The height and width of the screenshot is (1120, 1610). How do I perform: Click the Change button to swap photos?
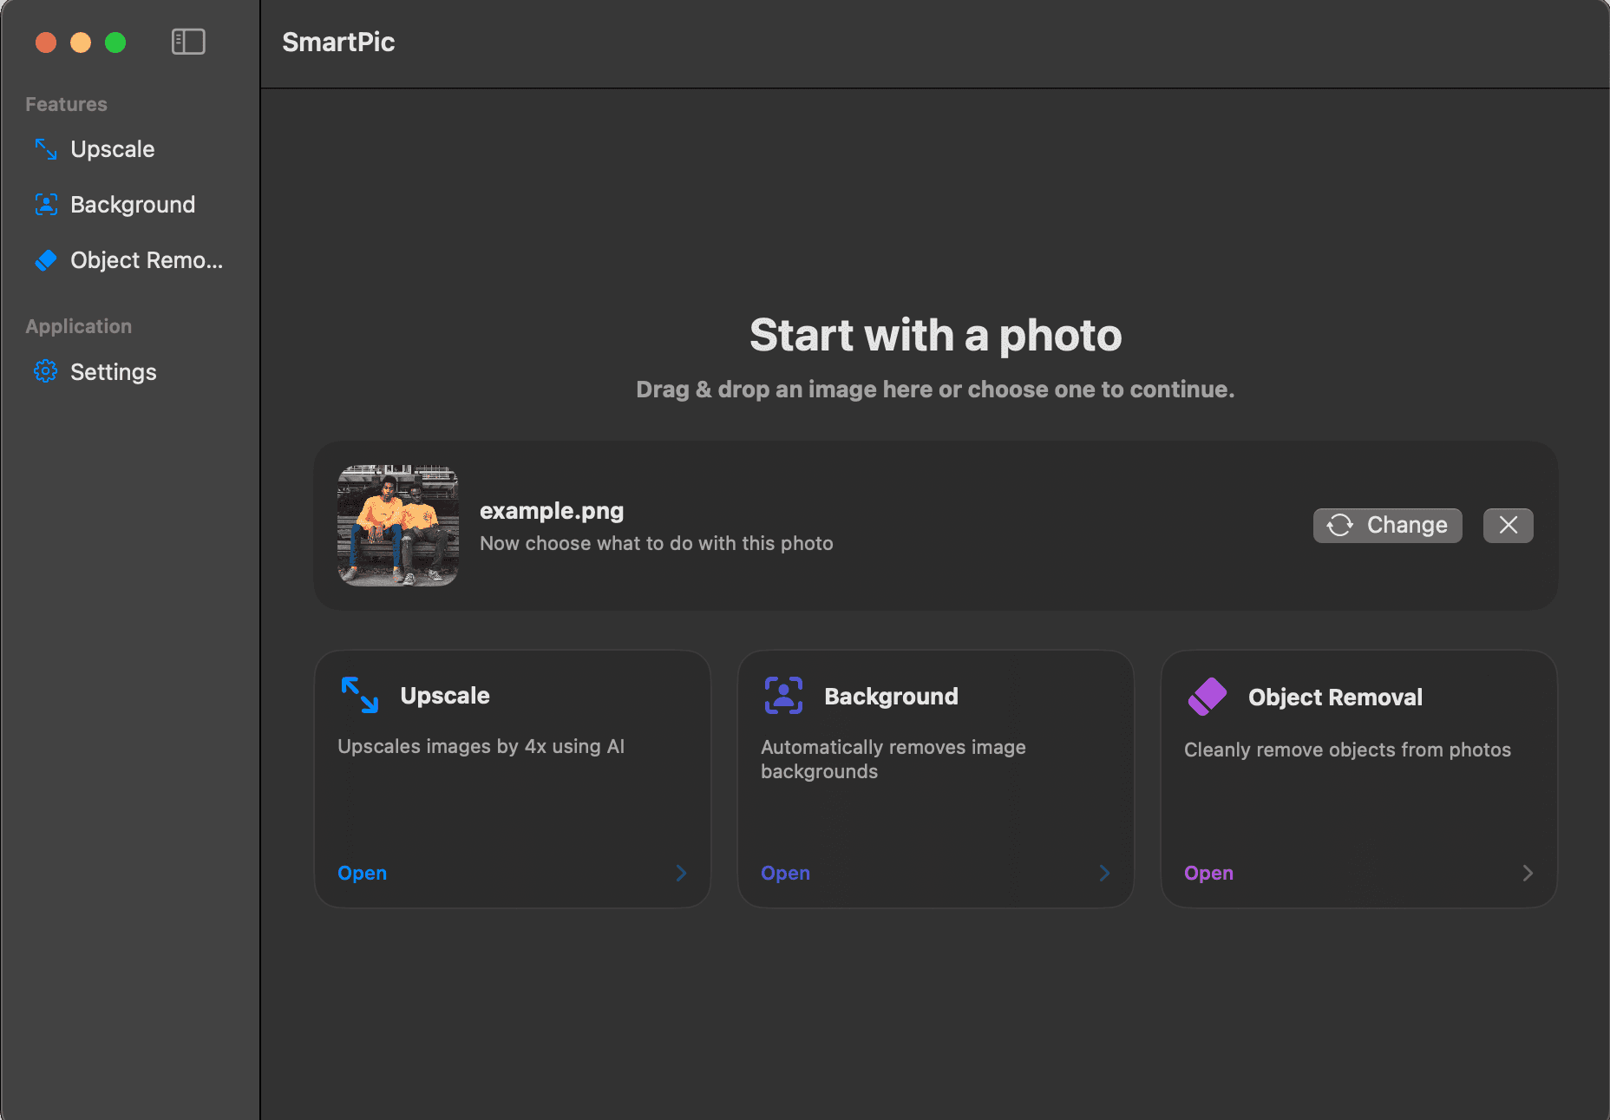[x=1386, y=525]
